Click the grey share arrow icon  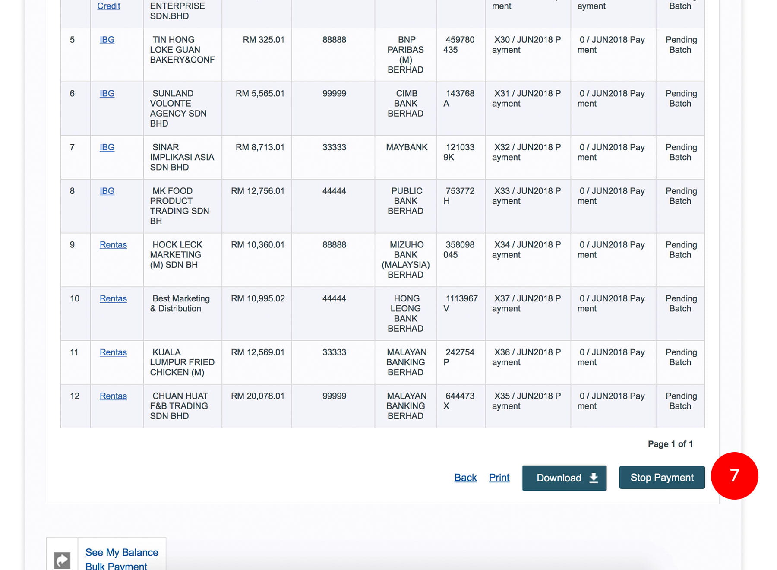click(x=62, y=560)
